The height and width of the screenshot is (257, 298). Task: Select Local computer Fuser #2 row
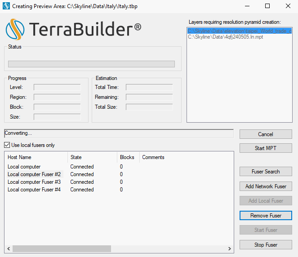click(x=34, y=174)
